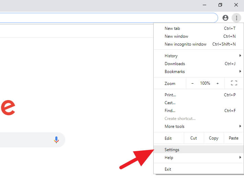Restore down the Chrome window
This screenshot has height=183, width=244.
pos(220,5)
